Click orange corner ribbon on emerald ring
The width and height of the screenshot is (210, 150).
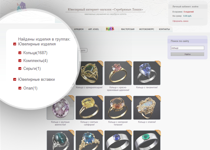[x=158, y=132]
